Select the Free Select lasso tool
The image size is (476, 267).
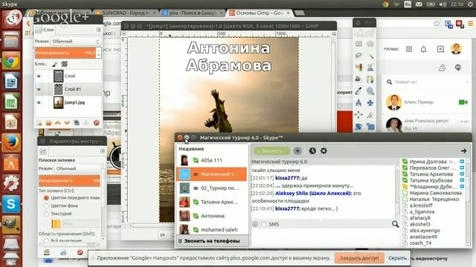[358, 56]
